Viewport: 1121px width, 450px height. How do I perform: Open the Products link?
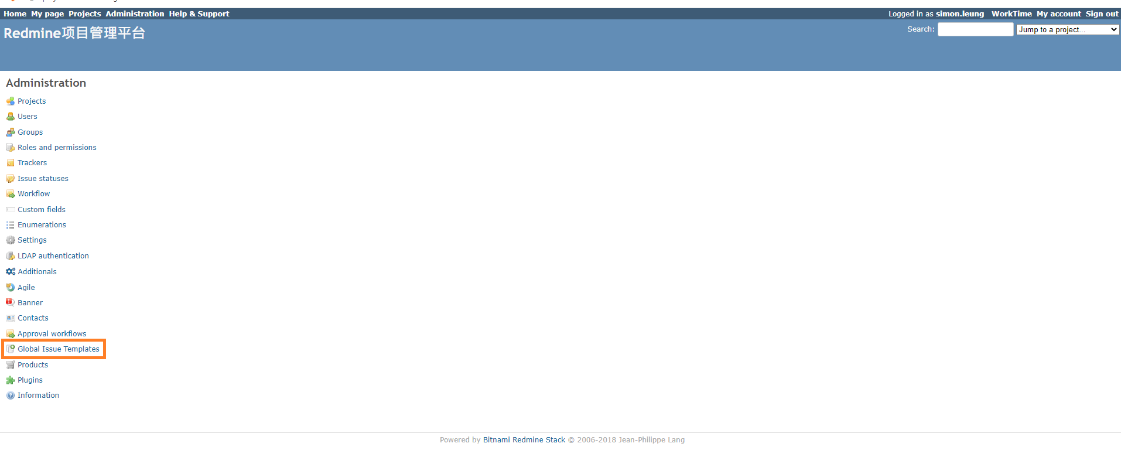click(33, 365)
